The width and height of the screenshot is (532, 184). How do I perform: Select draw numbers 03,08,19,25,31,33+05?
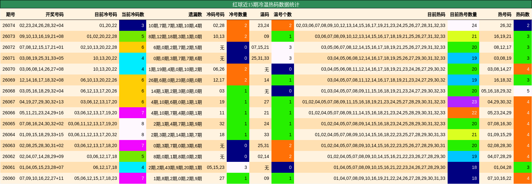click(x=42, y=58)
